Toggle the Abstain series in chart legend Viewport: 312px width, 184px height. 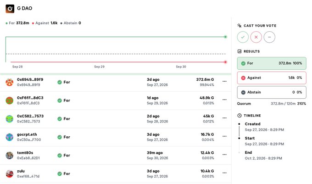coord(71,23)
